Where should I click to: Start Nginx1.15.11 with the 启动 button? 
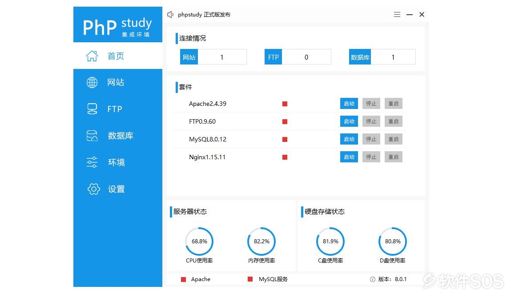(349, 157)
